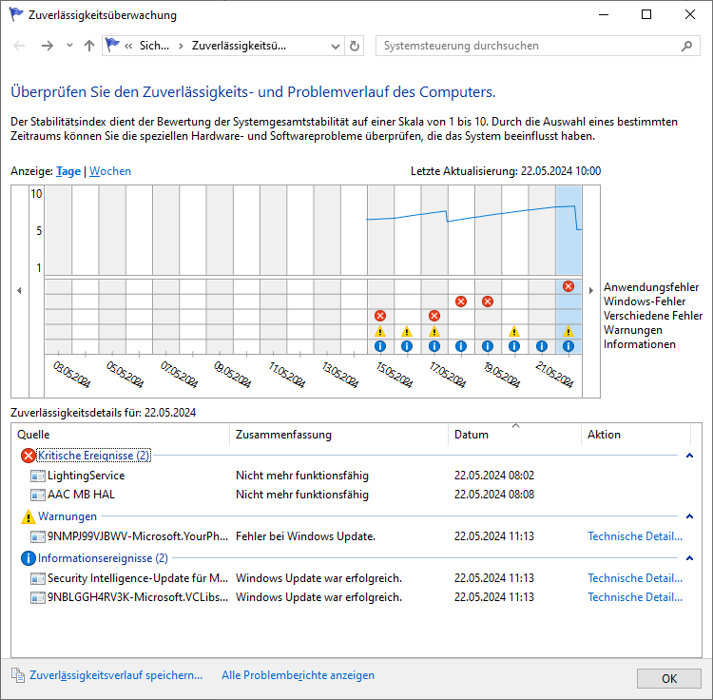Viewport: 713px width, 700px height.
Task: Select the Windows error icon on 19.05.2024
Action: [x=488, y=301]
